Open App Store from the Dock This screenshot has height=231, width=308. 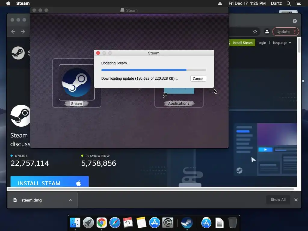155,223
